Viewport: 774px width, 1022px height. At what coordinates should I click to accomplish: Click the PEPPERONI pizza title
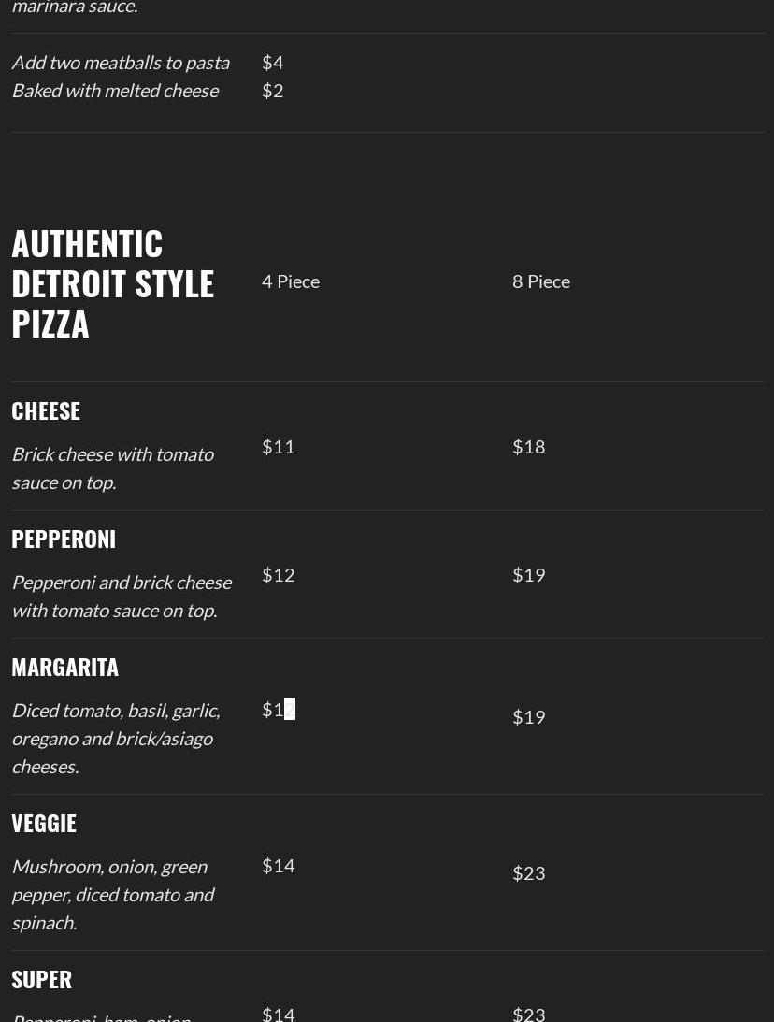coord(64,540)
